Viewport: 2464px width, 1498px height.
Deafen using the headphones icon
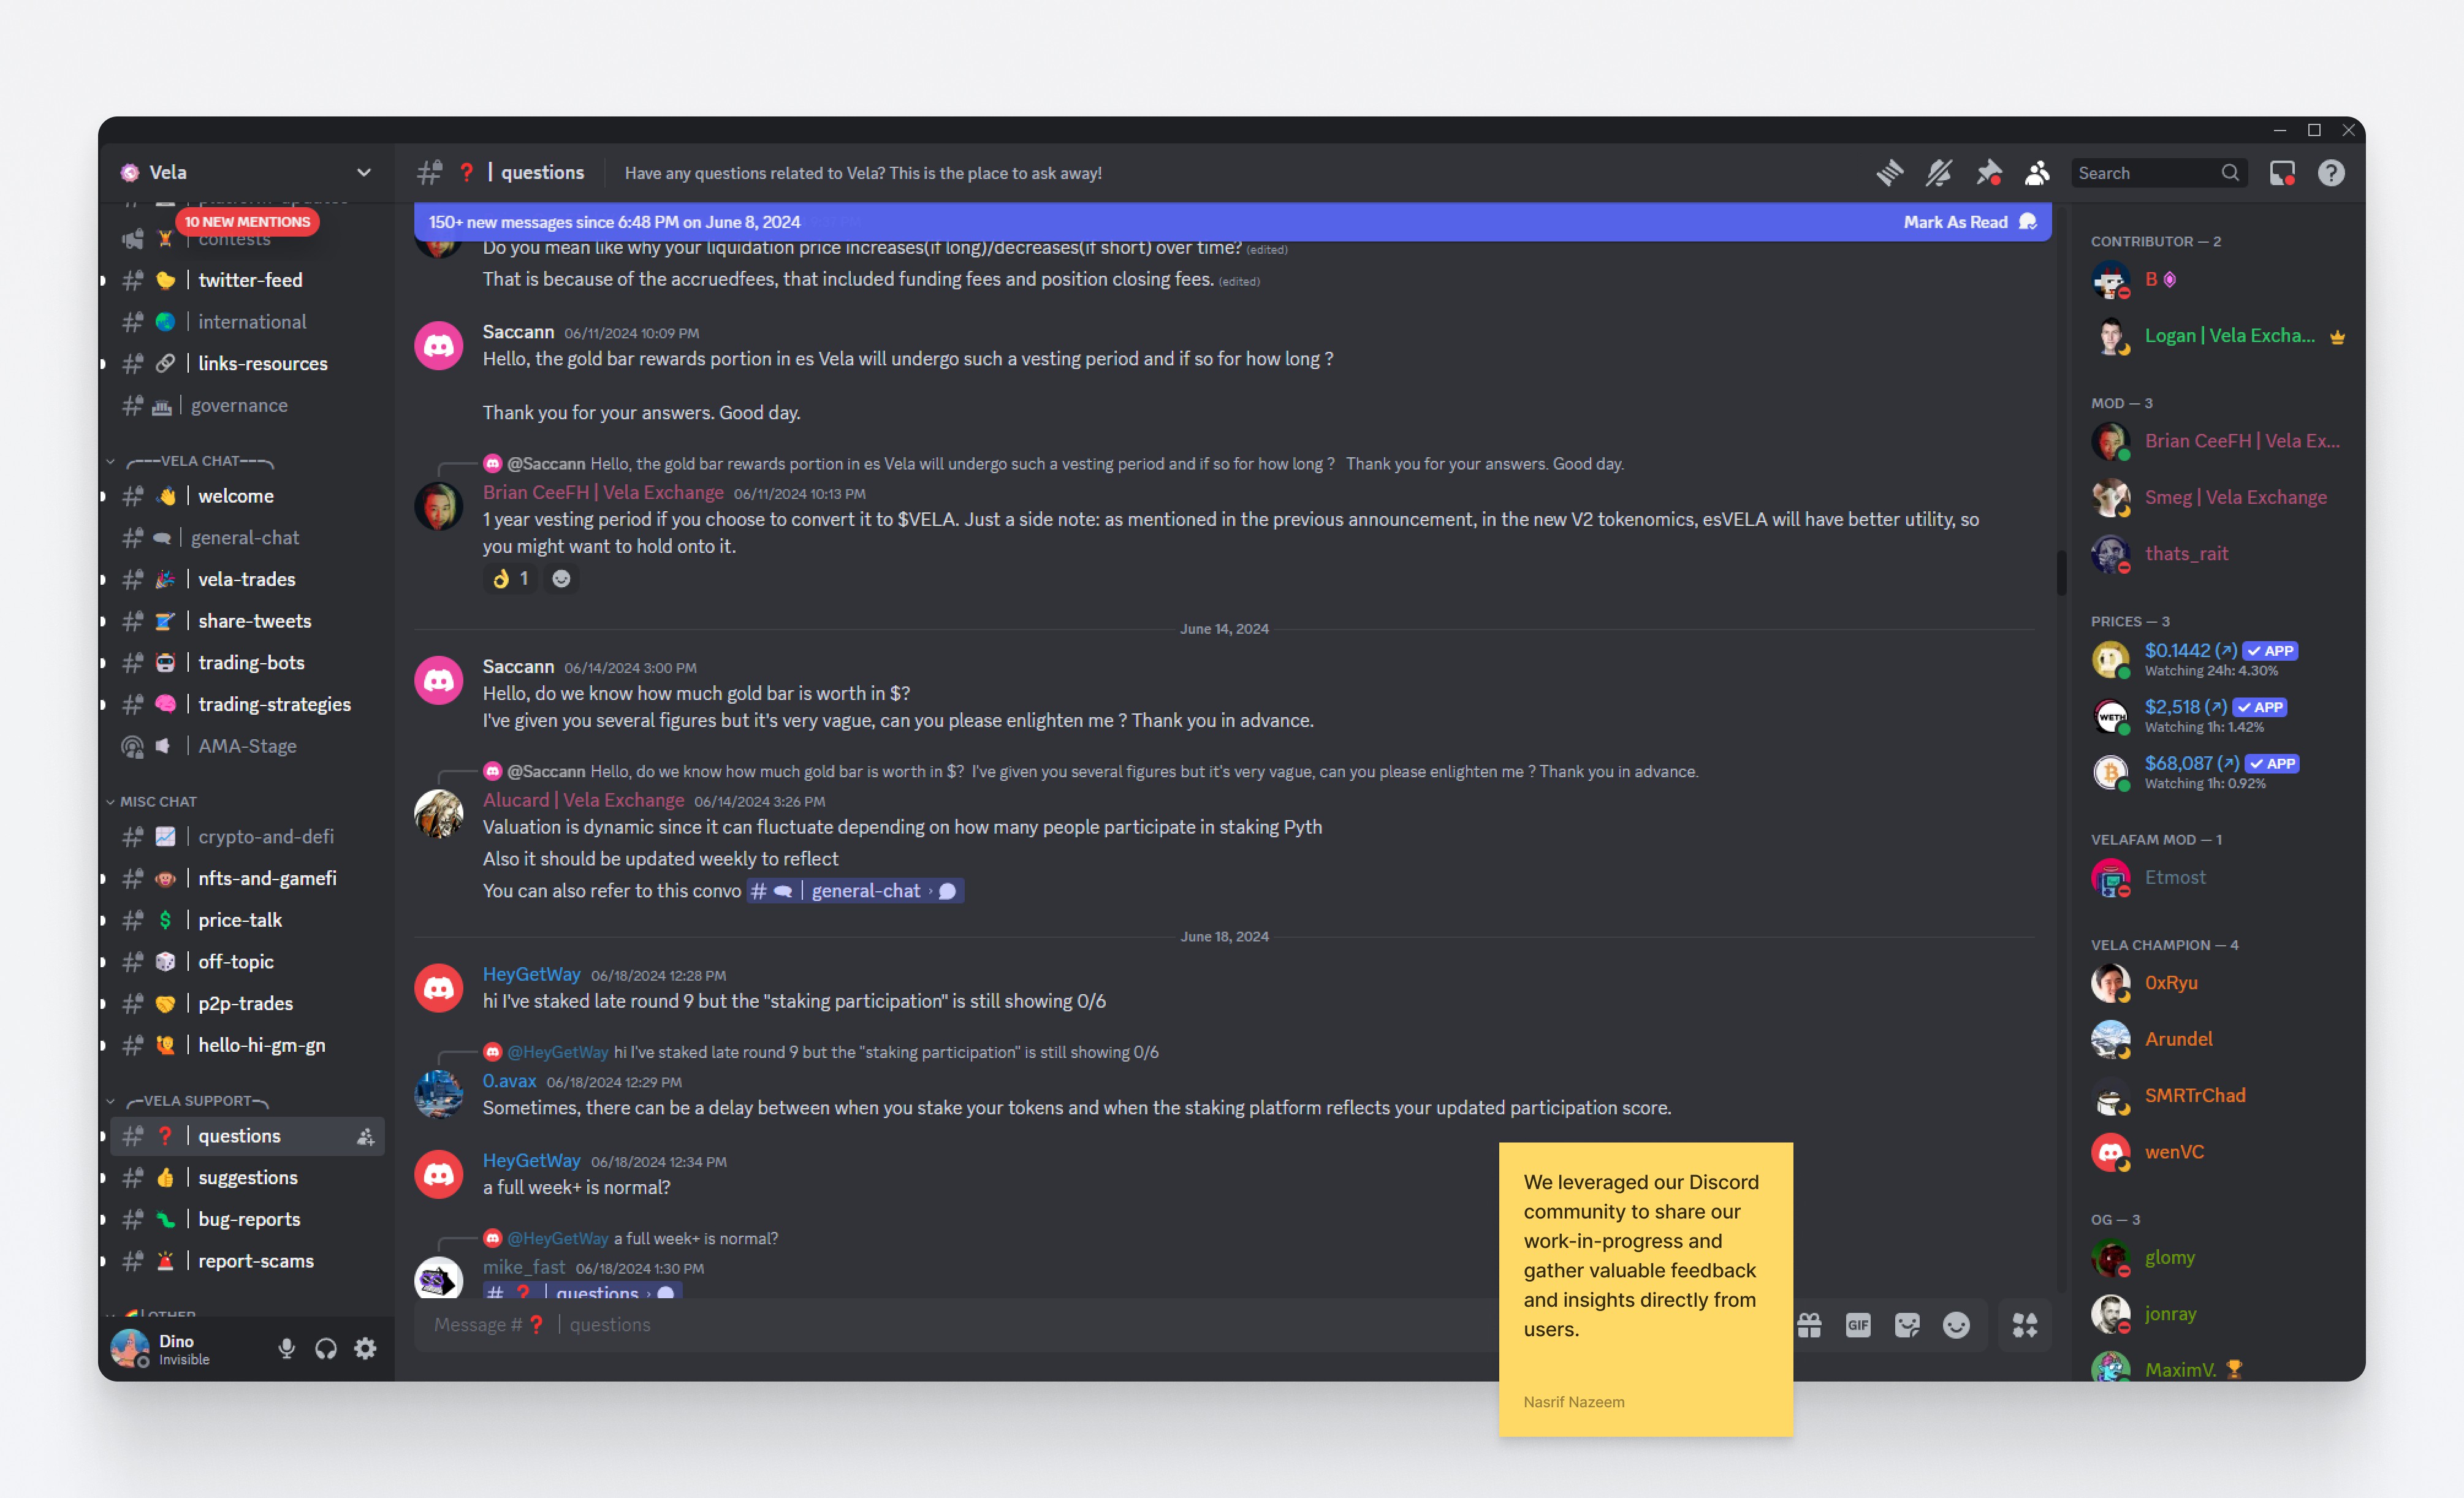326,1348
